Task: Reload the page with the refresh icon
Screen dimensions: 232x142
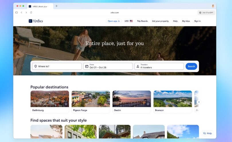Action: pyautogui.click(x=31, y=12)
